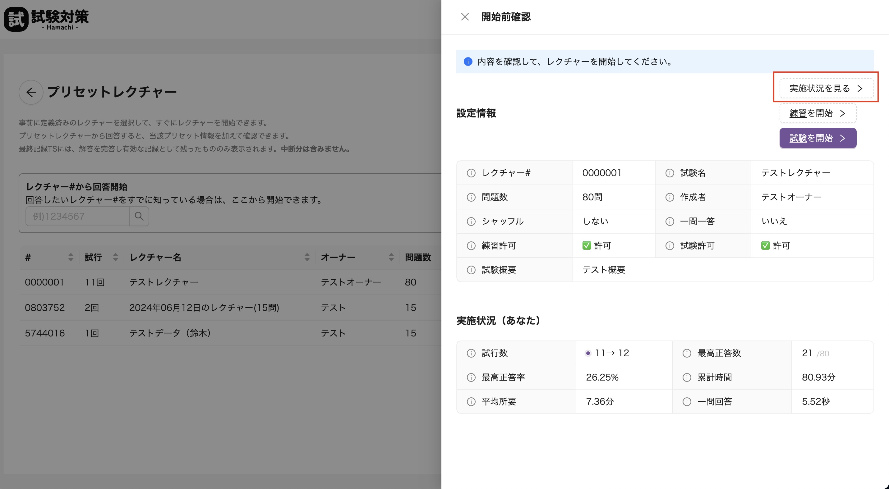Click the レクチャー# search input field

[x=77, y=217]
